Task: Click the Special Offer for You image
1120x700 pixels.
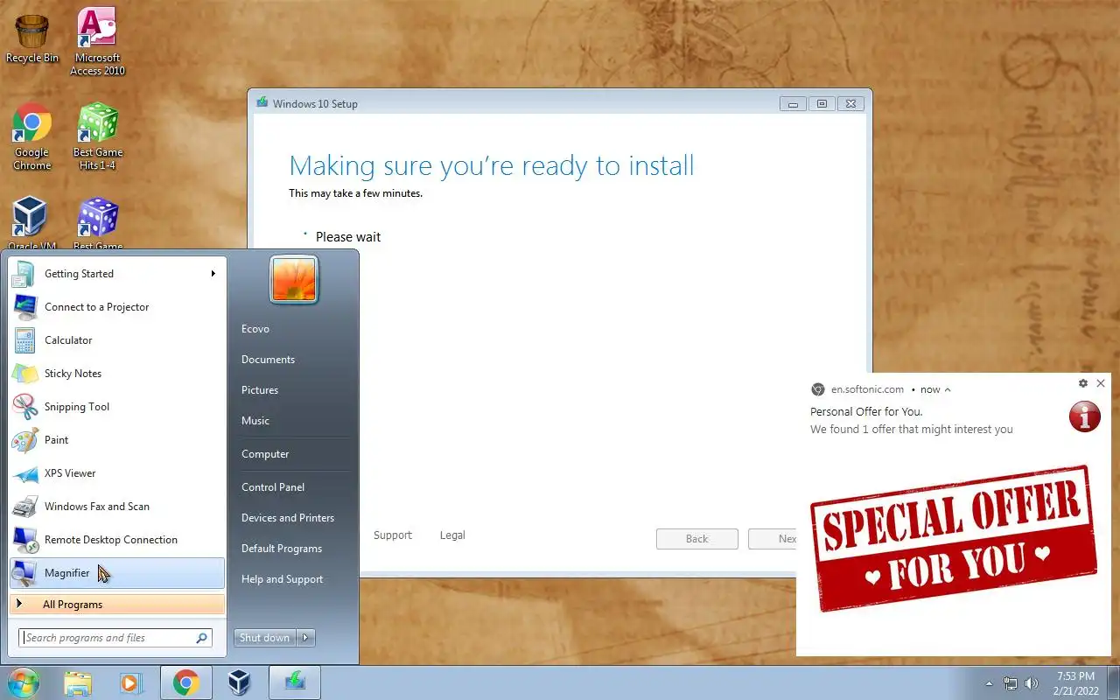Action: click(x=954, y=538)
